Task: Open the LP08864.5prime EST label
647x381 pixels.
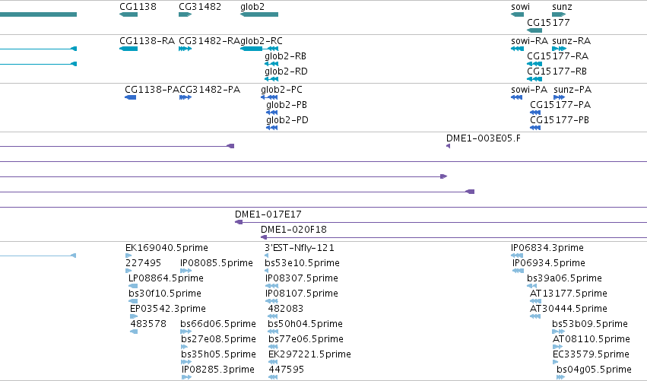Action: click(x=166, y=278)
